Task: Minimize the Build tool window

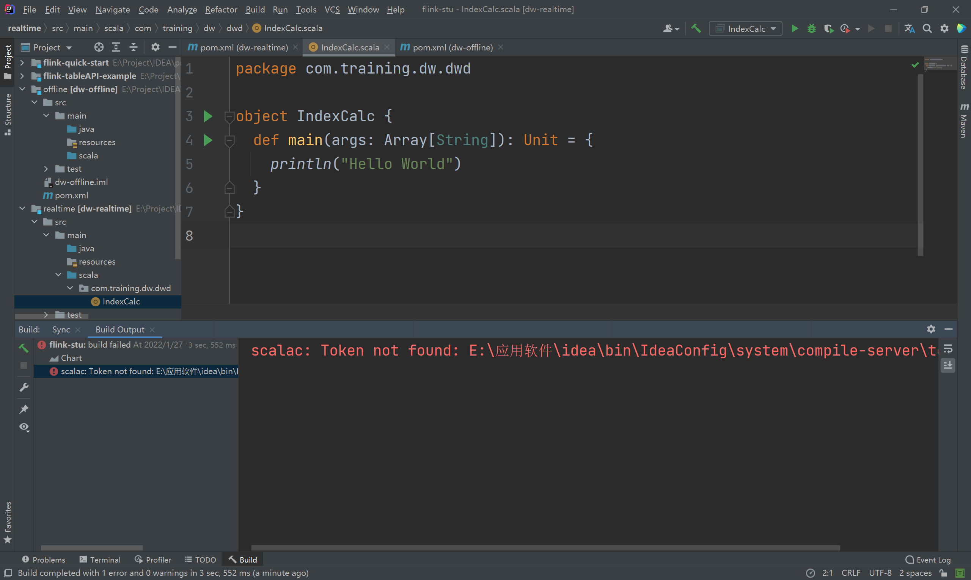Action: (x=948, y=329)
